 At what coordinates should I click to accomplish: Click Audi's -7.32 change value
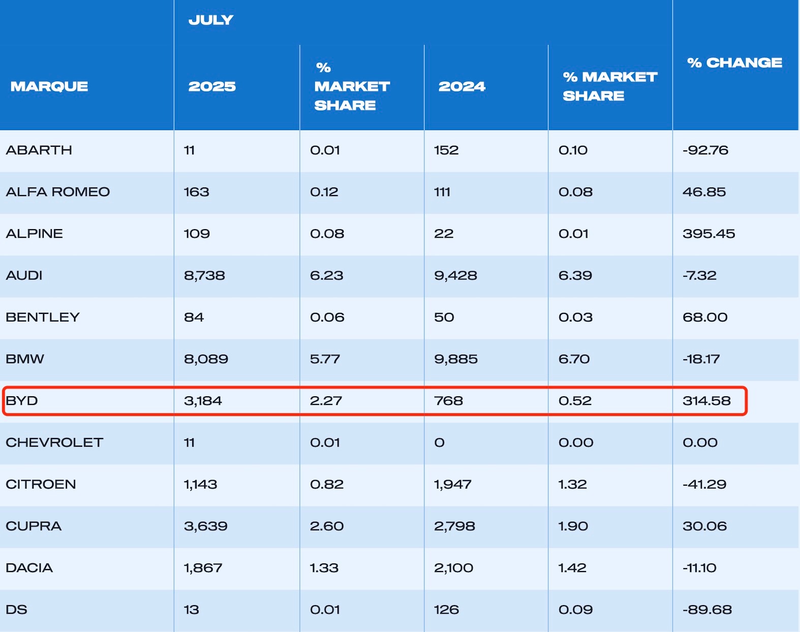(699, 275)
